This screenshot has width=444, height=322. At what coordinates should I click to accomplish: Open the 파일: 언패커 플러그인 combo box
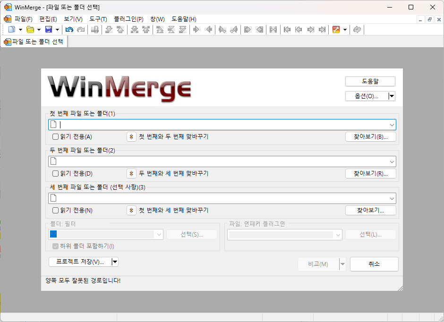click(x=284, y=235)
